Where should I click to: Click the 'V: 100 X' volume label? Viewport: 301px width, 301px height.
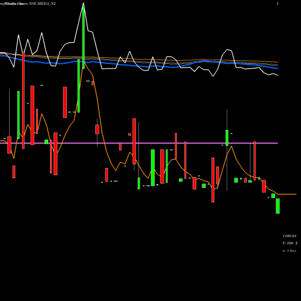290,243
